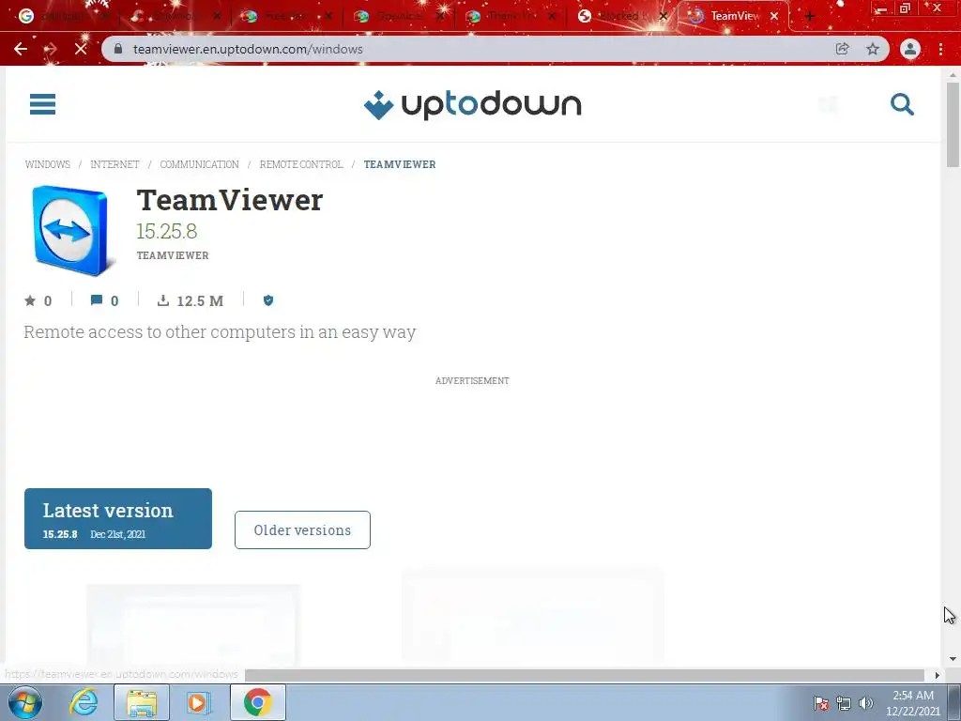This screenshot has height=721, width=961.
Task: Open the site search magnifier
Action: 902,104
